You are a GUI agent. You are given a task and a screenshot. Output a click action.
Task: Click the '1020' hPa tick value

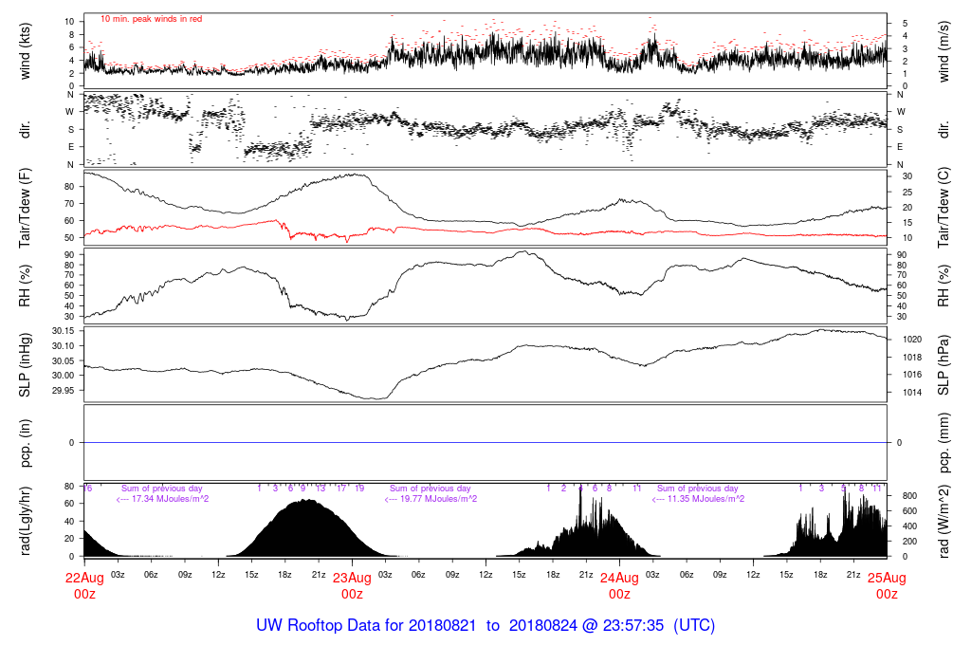click(912, 340)
